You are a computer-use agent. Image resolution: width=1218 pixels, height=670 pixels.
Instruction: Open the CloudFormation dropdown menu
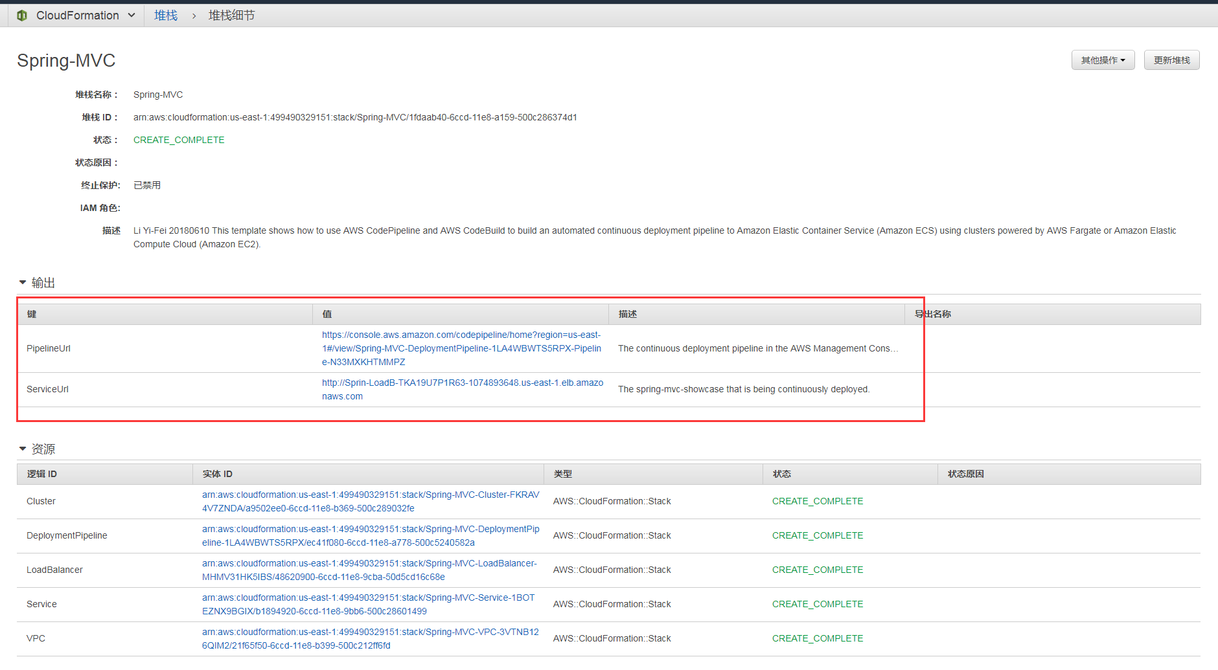[86, 16]
